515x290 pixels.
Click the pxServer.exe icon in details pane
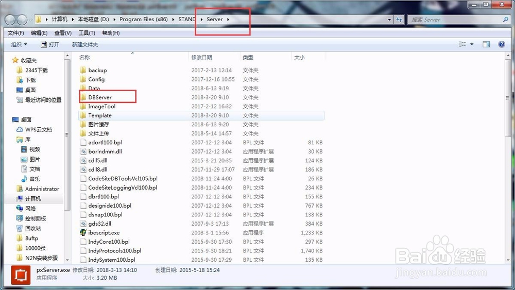[21, 275]
